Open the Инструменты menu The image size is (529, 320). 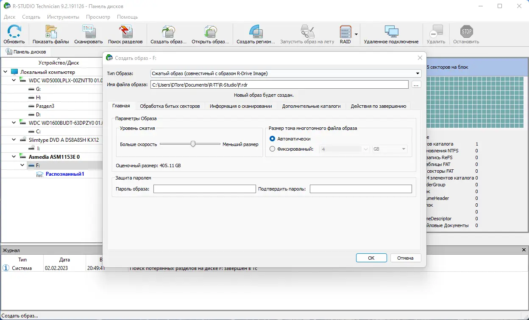point(63,17)
